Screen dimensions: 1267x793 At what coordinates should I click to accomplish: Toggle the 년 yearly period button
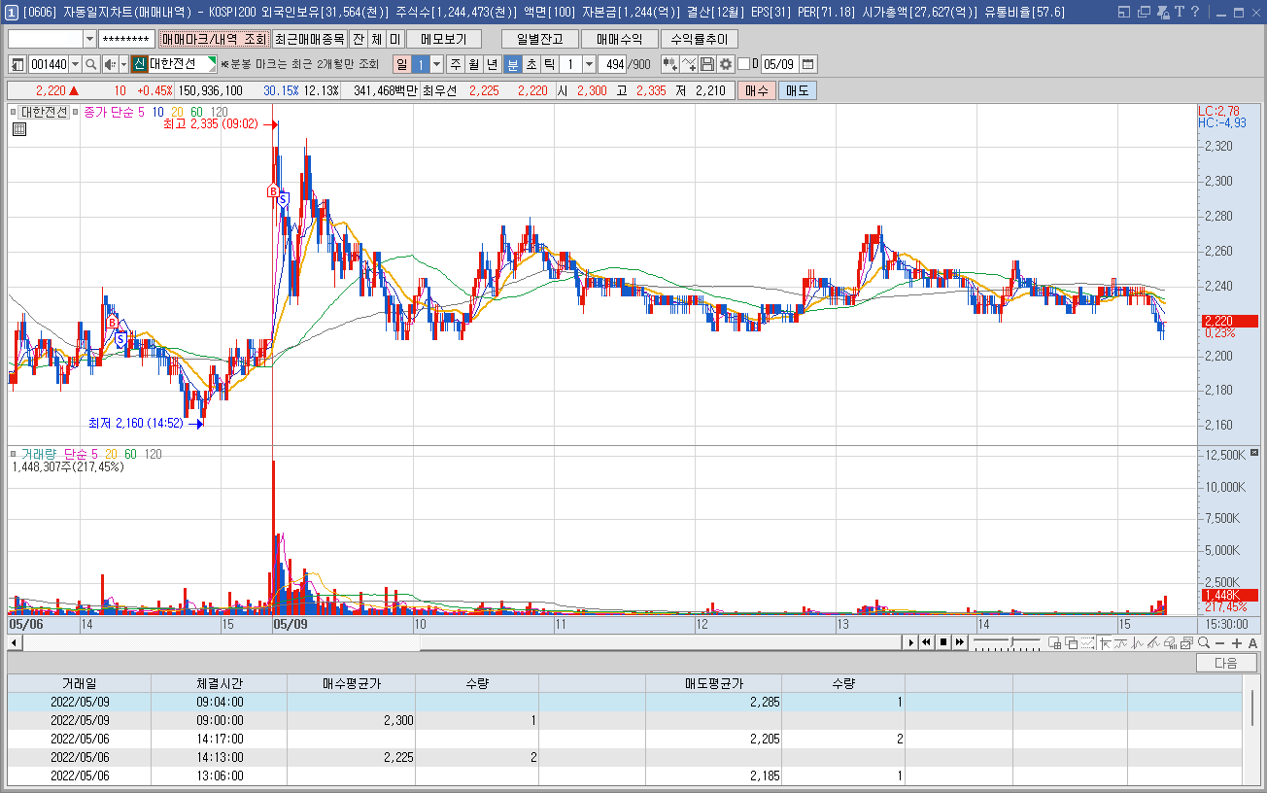(492, 64)
